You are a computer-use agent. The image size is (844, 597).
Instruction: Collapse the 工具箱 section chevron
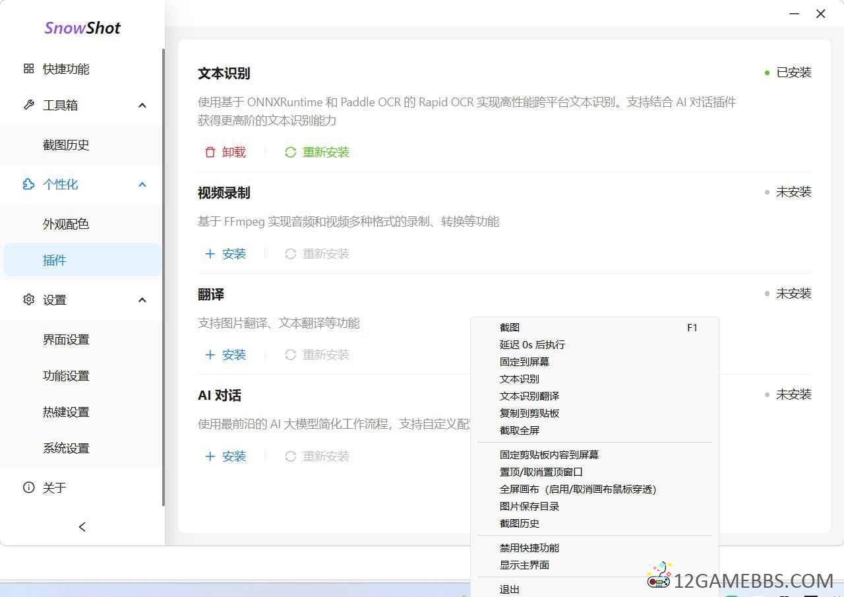coord(142,106)
